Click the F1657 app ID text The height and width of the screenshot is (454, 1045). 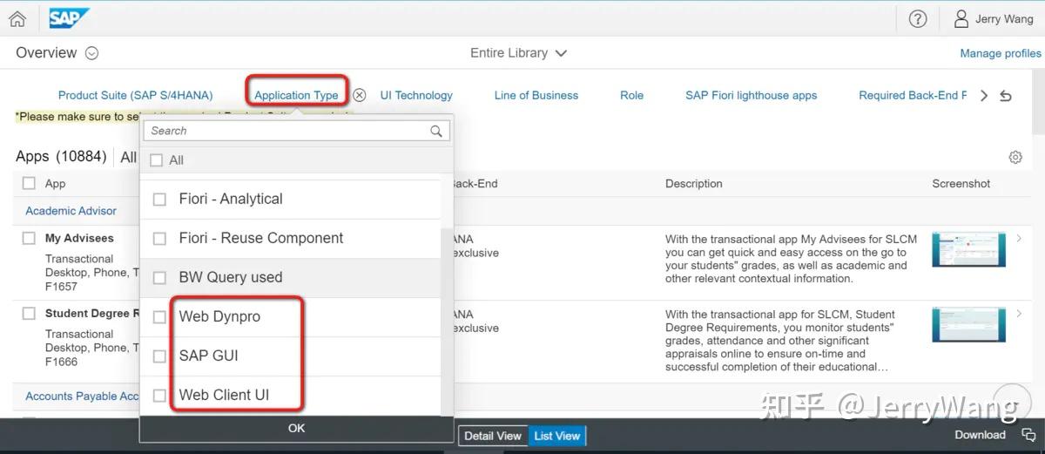(x=61, y=286)
